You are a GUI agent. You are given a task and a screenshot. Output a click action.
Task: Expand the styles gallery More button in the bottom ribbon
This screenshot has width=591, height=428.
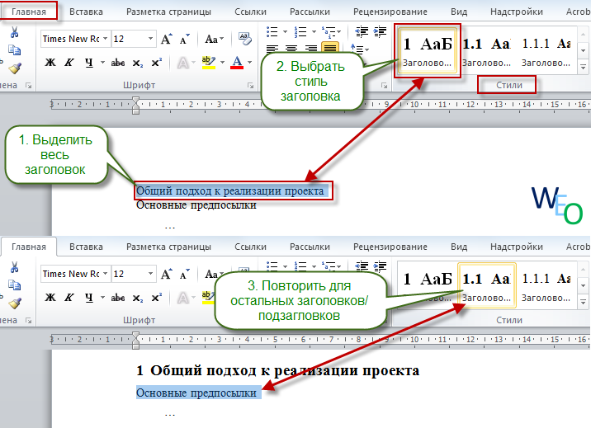point(583,303)
